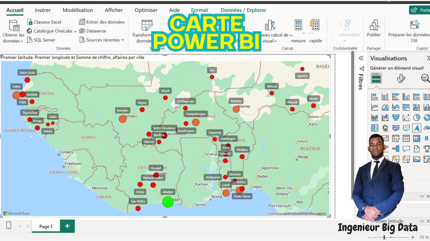430x241 pixels.
Task: Choose the funnel chart visual
Action: [x=395, y=118]
